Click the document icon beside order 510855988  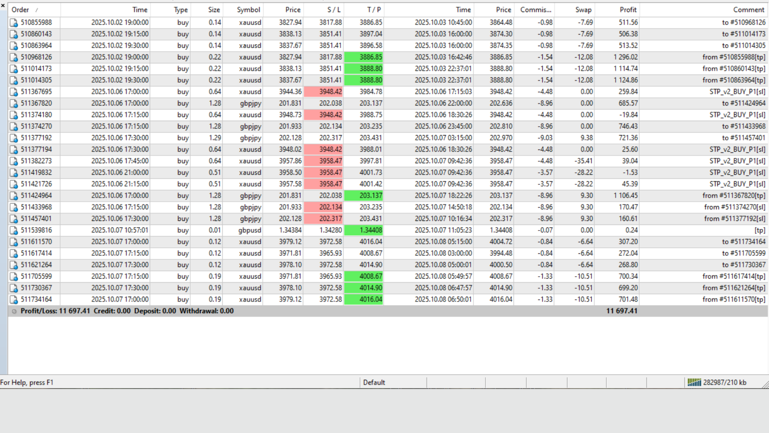click(x=13, y=22)
